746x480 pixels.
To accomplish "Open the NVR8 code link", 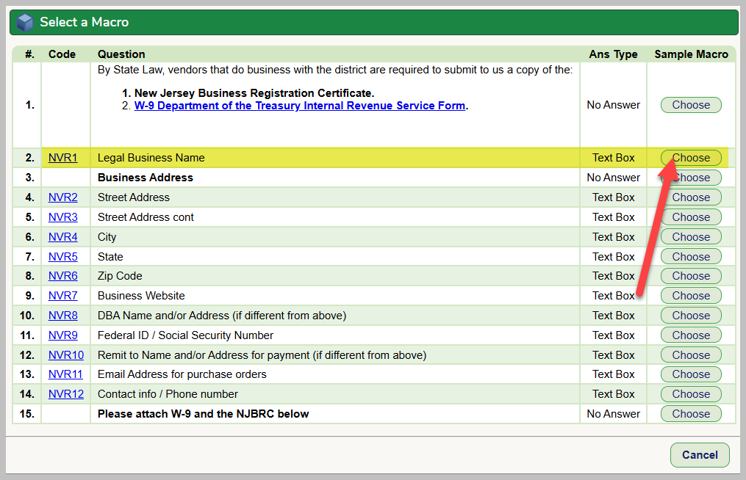I will click(62, 316).
